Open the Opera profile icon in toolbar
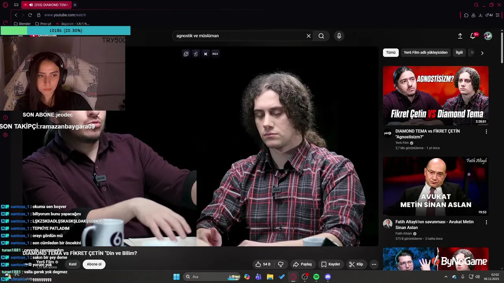This screenshot has height=283, width=504. (473, 15)
